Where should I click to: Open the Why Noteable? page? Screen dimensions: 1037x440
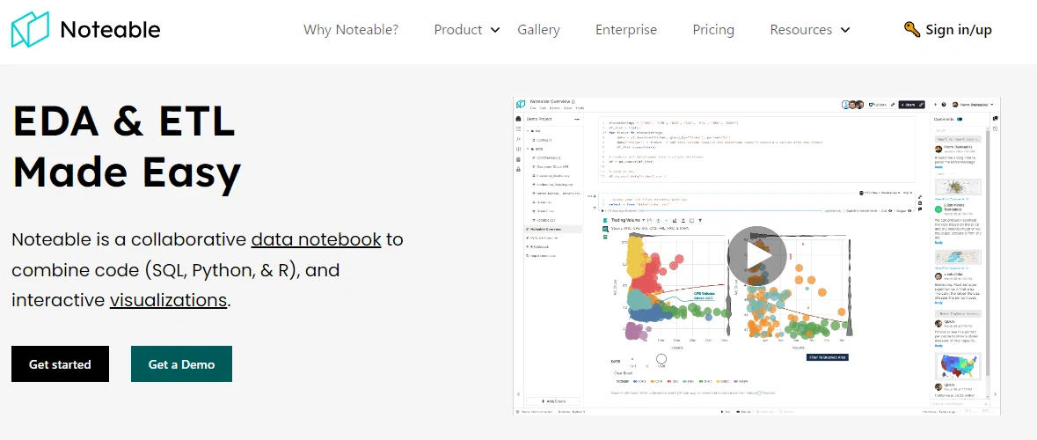click(x=351, y=30)
